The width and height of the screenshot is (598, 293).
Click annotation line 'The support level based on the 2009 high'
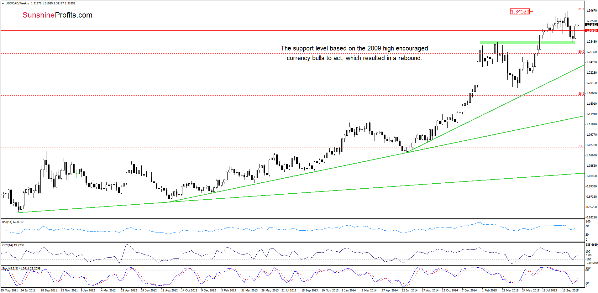[x=354, y=48]
